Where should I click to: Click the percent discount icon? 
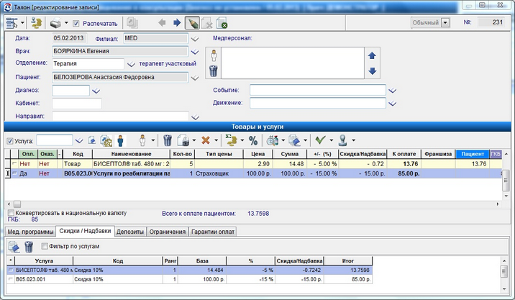click(x=253, y=140)
